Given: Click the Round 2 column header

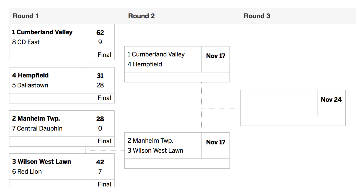Looking at the screenshot, I should tap(141, 16).
